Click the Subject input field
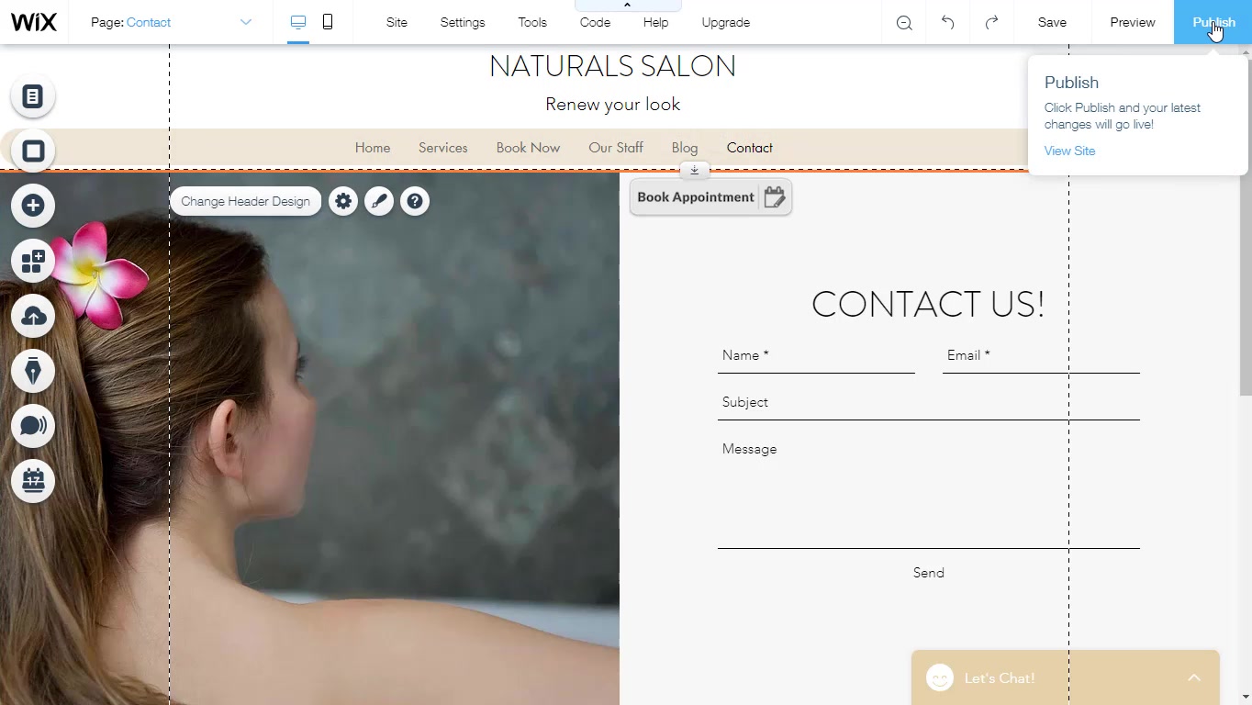This screenshot has height=705, width=1252. coord(928,403)
